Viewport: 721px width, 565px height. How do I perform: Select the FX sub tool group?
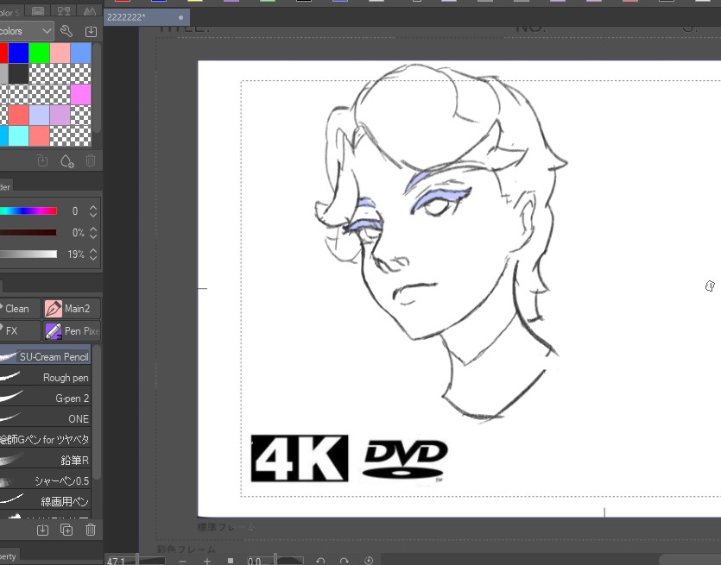pyautogui.click(x=20, y=330)
